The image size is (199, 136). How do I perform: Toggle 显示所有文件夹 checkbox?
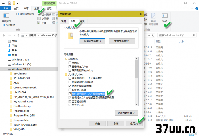tap(70, 67)
